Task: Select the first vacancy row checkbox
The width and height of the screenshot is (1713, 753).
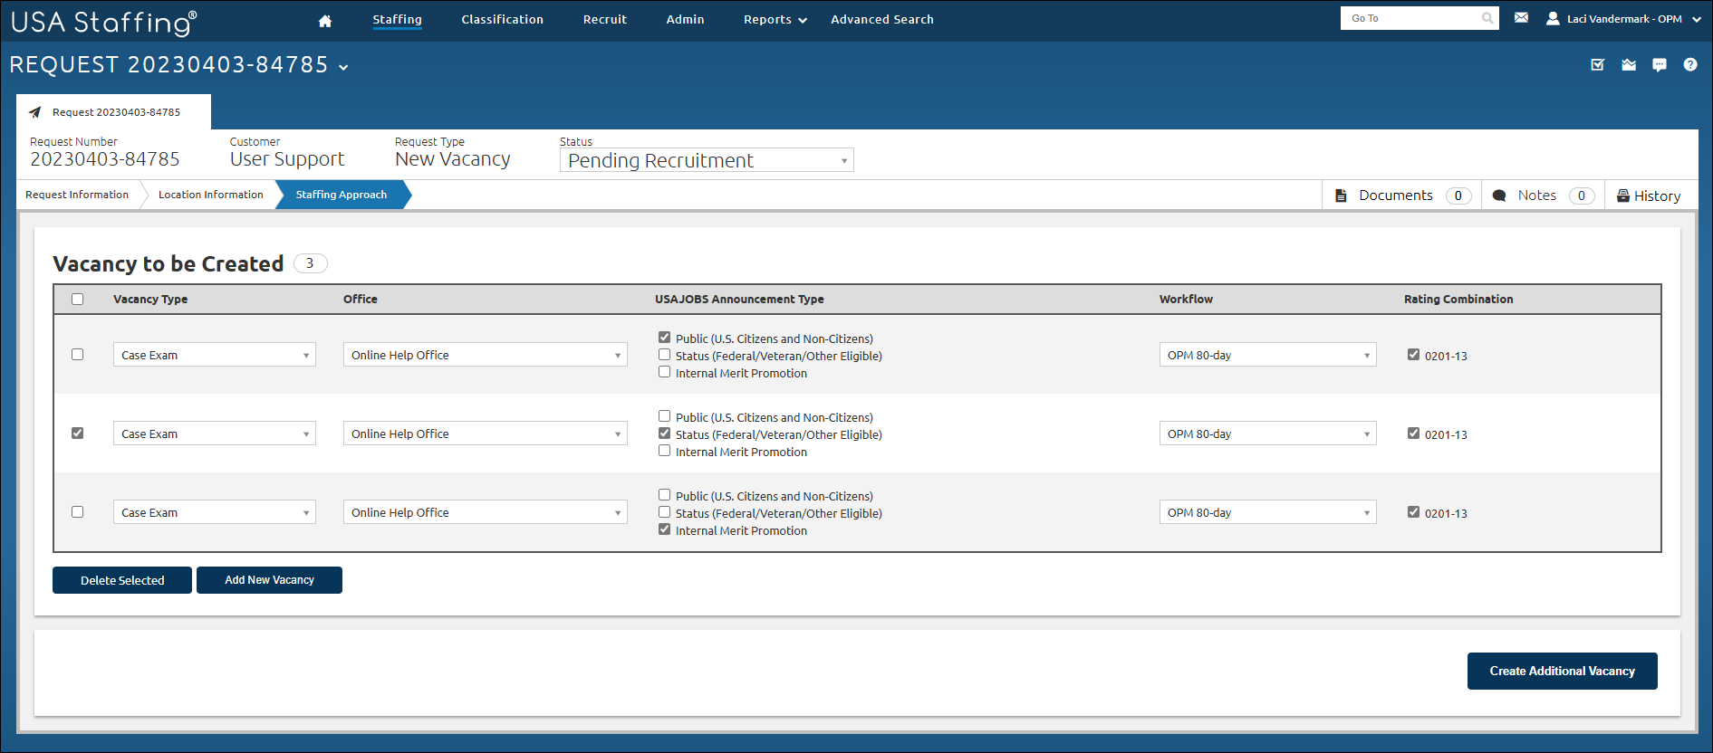Action: click(x=78, y=355)
